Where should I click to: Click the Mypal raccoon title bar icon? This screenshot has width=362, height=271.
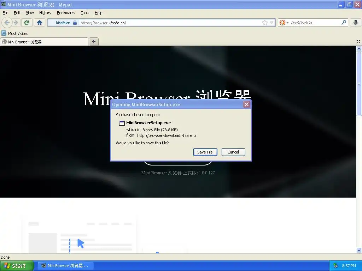click(3, 4)
